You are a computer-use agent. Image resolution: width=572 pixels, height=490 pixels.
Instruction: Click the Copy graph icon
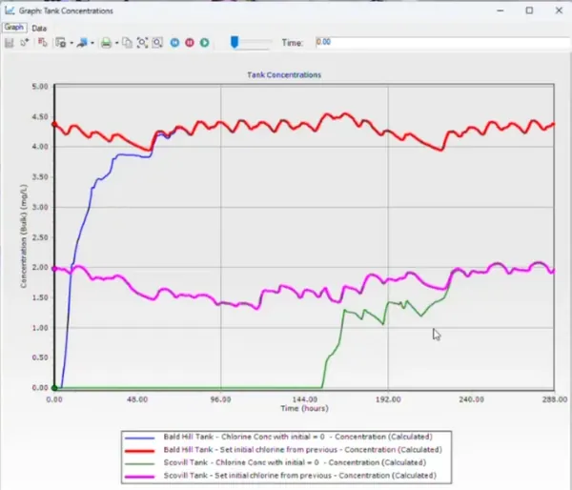tap(127, 43)
